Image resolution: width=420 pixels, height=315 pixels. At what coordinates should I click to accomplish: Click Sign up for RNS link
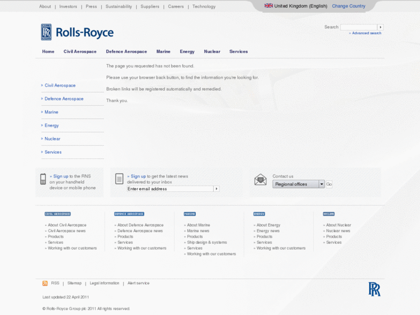click(x=61, y=176)
